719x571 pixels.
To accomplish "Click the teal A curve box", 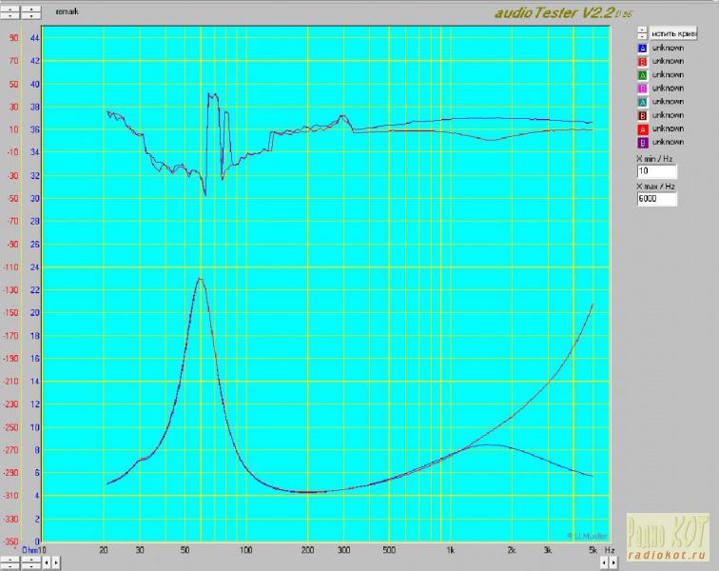I will pos(643,101).
